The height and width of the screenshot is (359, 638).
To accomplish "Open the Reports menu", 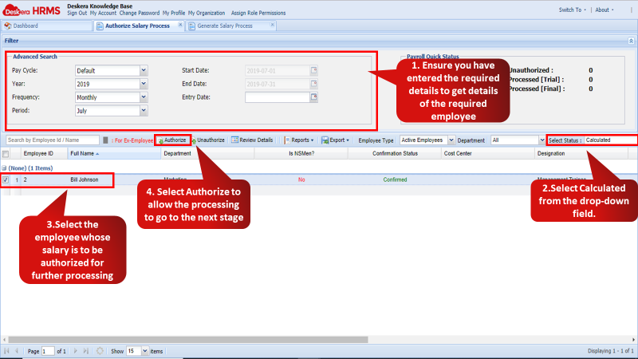I will click(x=299, y=140).
